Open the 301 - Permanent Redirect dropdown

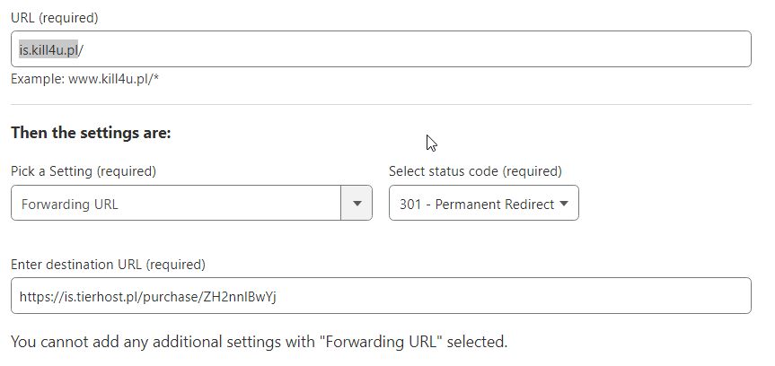[483, 204]
